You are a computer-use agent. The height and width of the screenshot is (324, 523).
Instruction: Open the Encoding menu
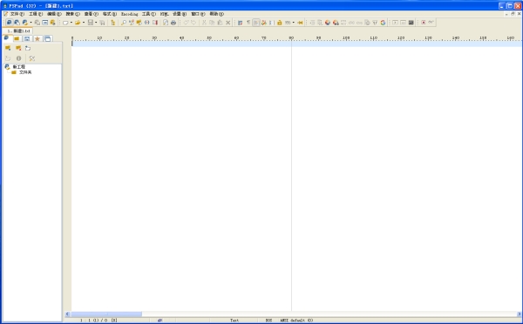[129, 14]
